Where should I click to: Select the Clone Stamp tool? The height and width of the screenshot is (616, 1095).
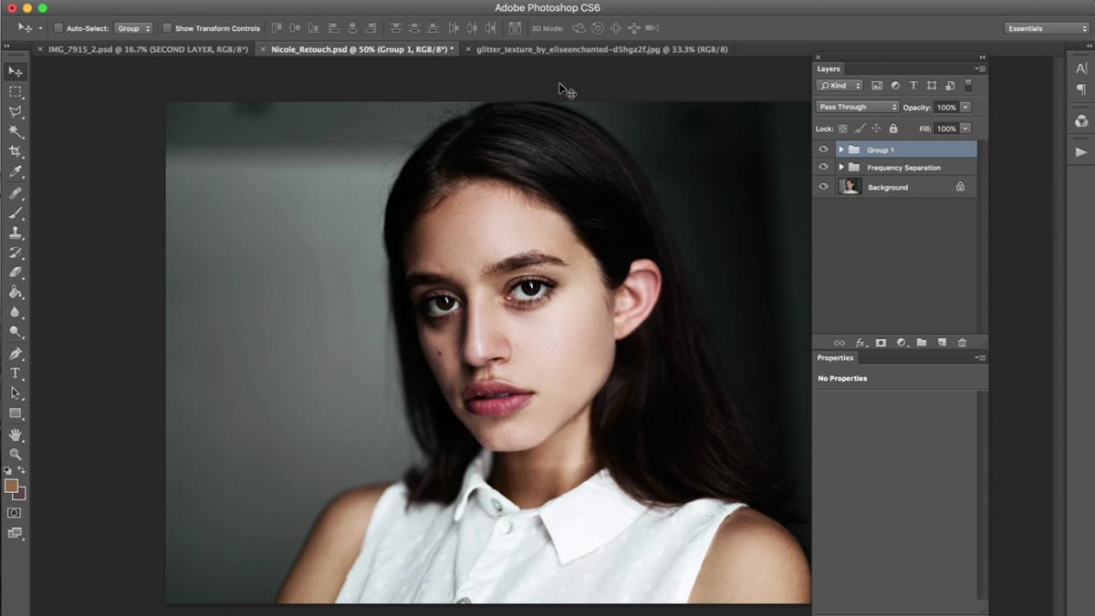(16, 233)
